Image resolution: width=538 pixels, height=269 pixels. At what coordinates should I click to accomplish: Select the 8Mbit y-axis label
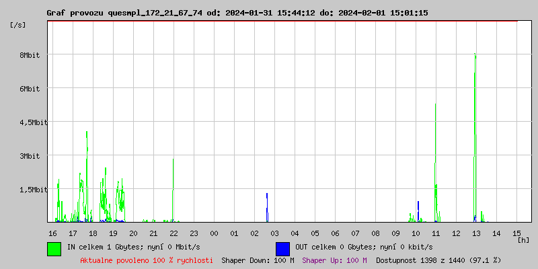pyautogui.click(x=29, y=55)
